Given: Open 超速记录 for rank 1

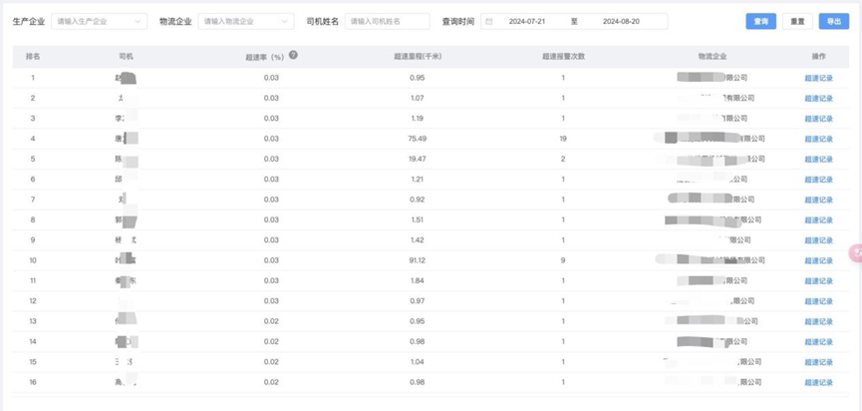Looking at the screenshot, I should point(818,78).
